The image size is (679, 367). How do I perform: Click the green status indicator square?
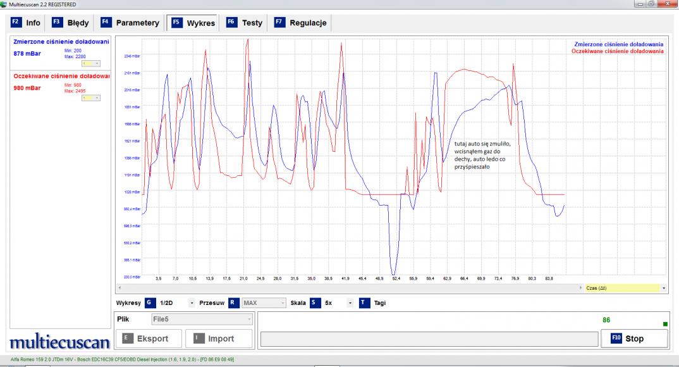click(x=664, y=325)
